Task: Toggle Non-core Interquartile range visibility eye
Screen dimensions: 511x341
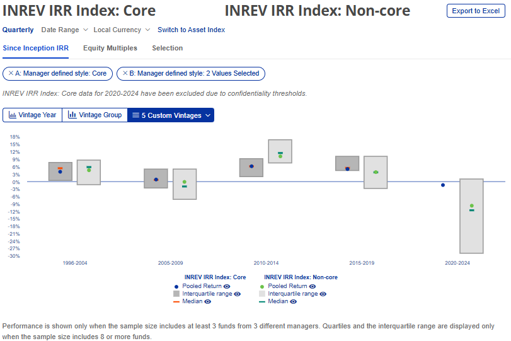Action: click(323, 294)
